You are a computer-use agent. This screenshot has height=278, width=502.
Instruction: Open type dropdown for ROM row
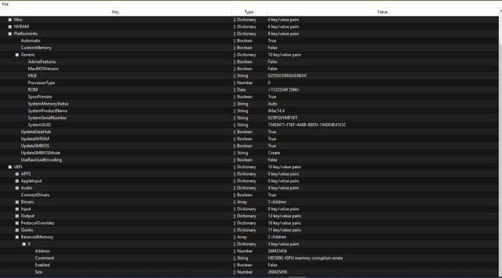[234, 90]
